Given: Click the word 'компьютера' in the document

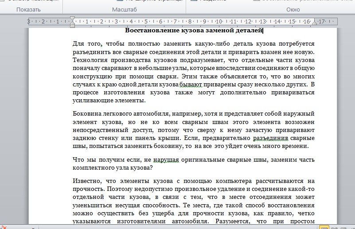Looking at the screenshot, I should (x=234, y=181).
